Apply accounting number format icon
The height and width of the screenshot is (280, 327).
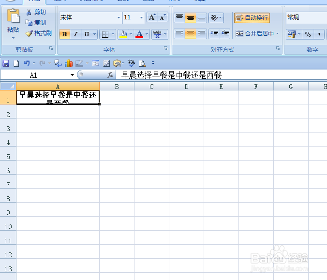click(x=292, y=34)
